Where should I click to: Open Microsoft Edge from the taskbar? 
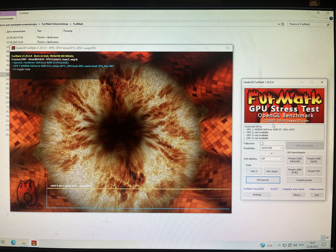(13, 242)
